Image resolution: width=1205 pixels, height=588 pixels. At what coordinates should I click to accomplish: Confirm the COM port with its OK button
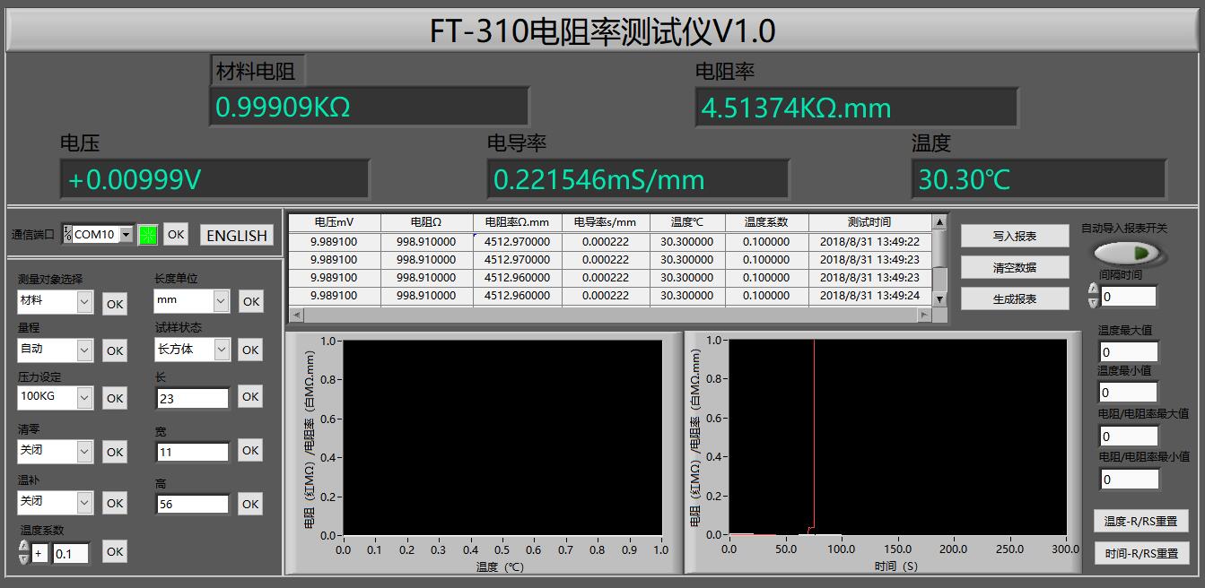pyautogui.click(x=176, y=234)
